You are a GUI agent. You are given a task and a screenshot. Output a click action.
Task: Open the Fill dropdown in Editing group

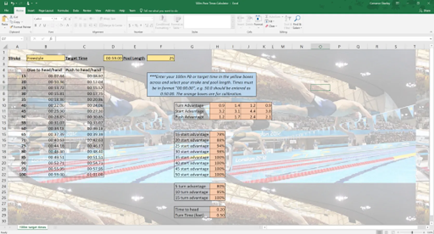pos(270,22)
